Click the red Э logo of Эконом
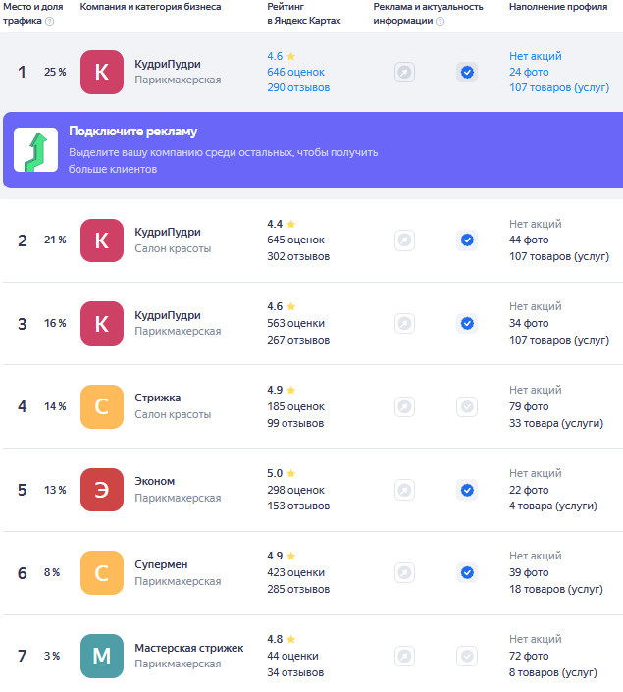Image resolution: width=623 pixels, height=692 pixels. 102,490
